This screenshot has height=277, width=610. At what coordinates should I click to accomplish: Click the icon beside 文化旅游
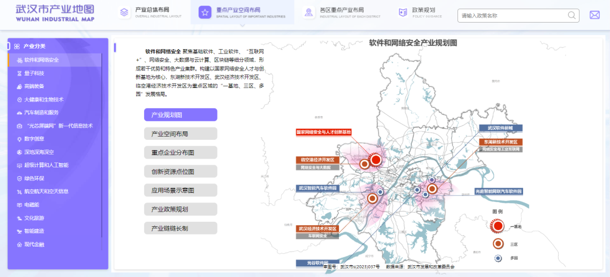[x=19, y=218]
